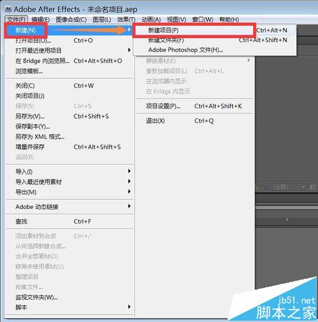Open the 图像合成(C) menu

(x=71, y=20)
